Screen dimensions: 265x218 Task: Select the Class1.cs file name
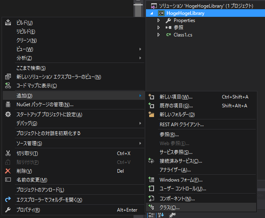point(183,35)
